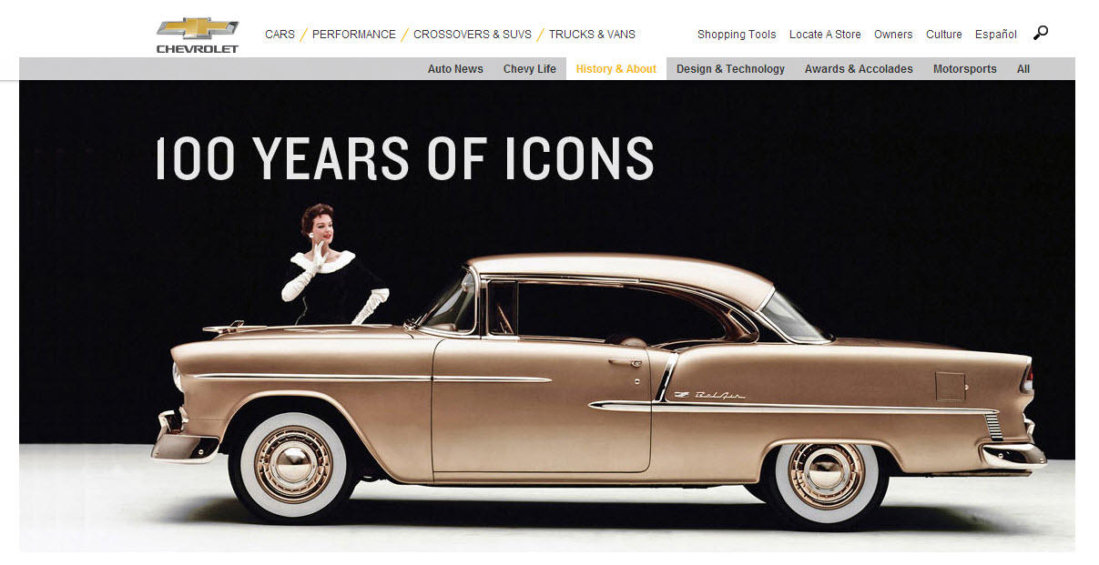Open the Cars menu
Viewport: 1099px width, 565px height.
[280, 35]
